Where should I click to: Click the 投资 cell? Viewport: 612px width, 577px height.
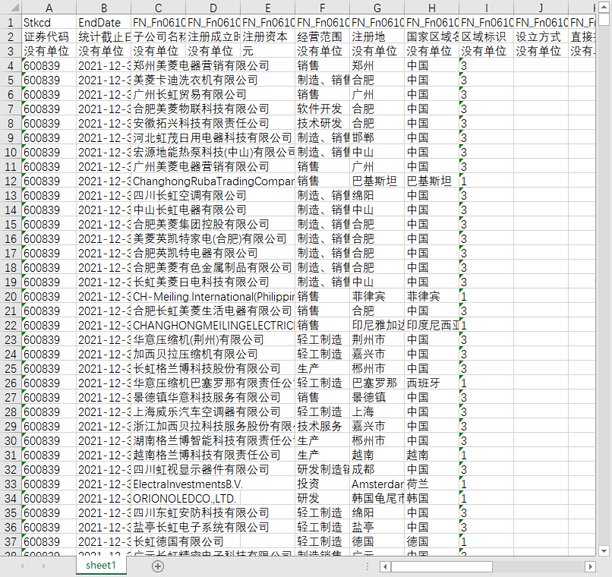pyautogui.click(x=323, y=484)
